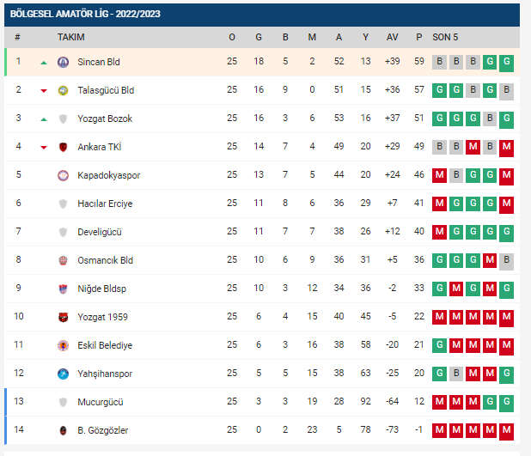The height and width of the screenshot is (456, 531).
Task: Click the Sincan Bld club logo
Action: [62, 62]
